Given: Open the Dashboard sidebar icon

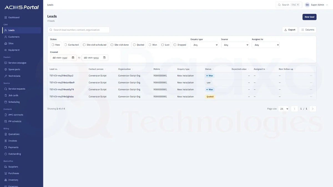Looking at the screenshot, I should 6,17.
